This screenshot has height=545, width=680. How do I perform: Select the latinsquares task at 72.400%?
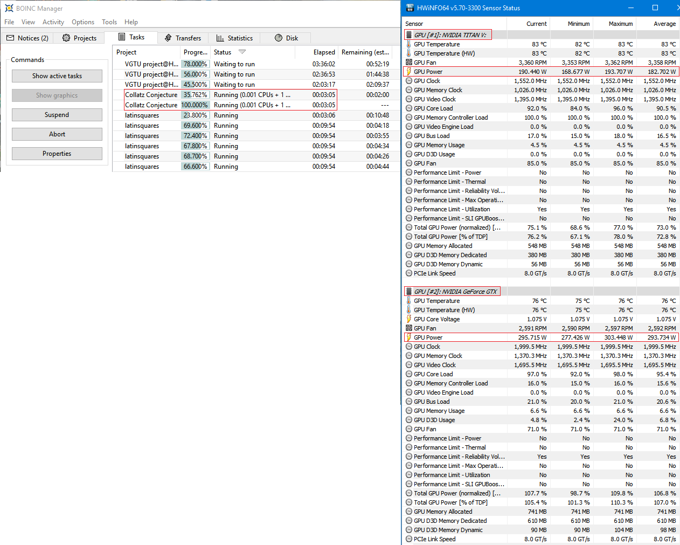click(x=258, y=136)
